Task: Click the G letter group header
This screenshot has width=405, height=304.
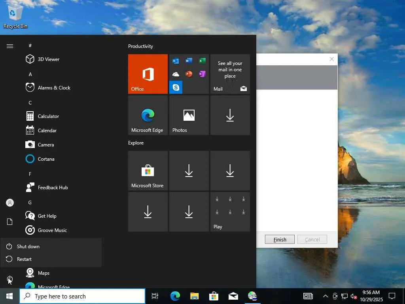Action: click(x=30, y=202)
